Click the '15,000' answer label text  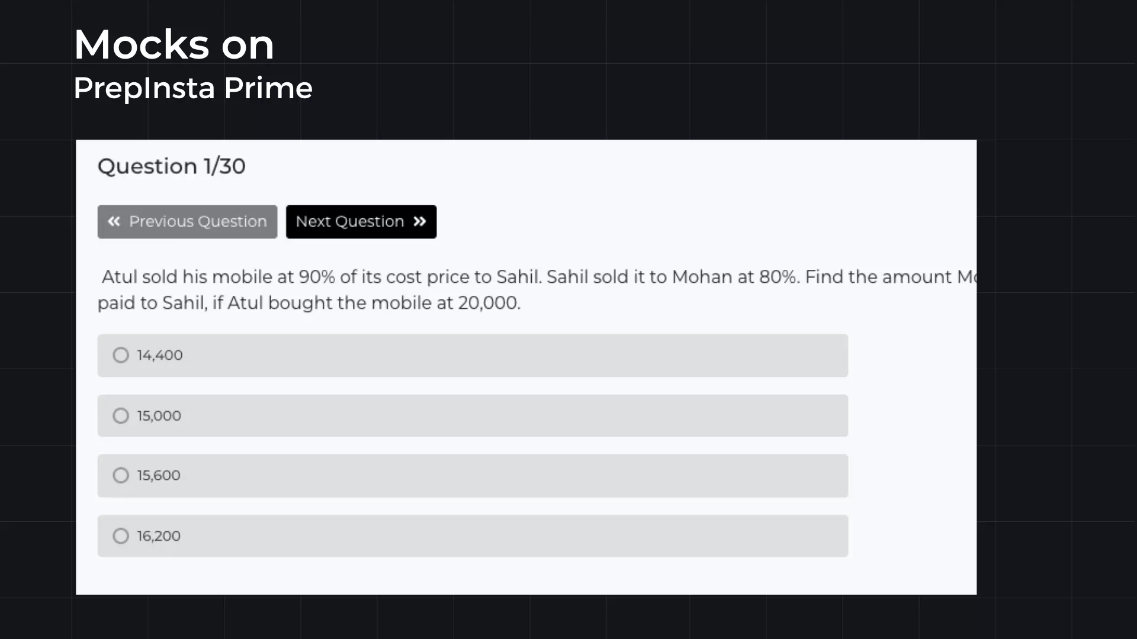click(159, 416)
